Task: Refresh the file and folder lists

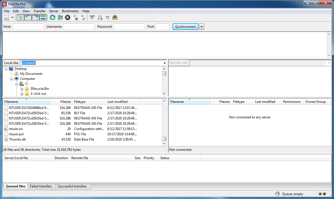Action: (52, 18)
